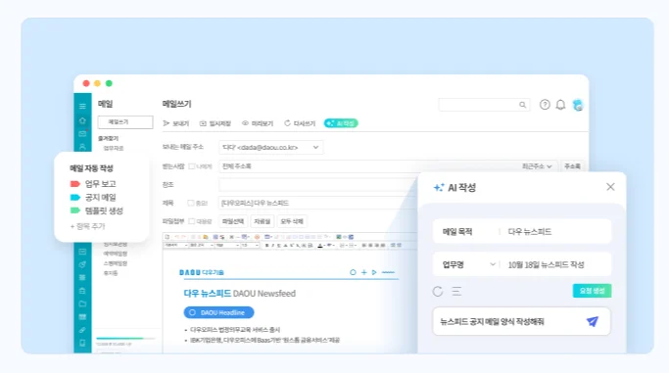Image resolution: width=669 pixels, height=373 pixels.
Task: Click the teal AI 작성 pill button
Action: [341, 123]
